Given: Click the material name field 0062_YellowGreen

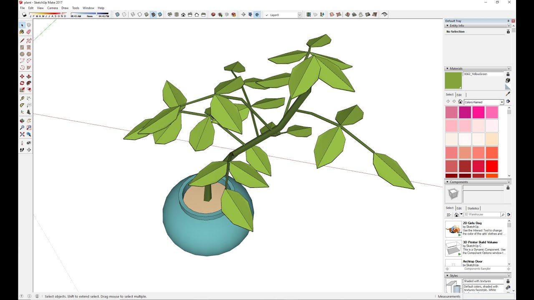Looking at the screenshot, I should (484, 74).
